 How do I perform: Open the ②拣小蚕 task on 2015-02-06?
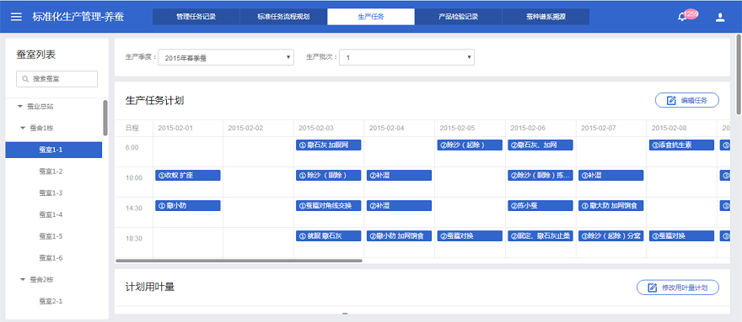coord(540,205)
